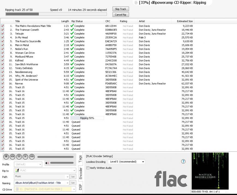This screenshot has height=195, width=237.
Task: Click the previous track rewind button
Action: click(13, 156)
